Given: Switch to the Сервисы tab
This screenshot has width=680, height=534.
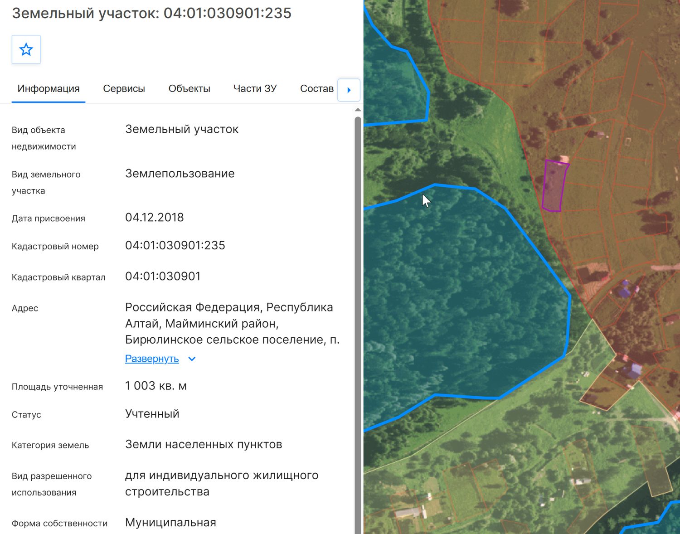Looking at the screenshot, I should coord(124,89).
